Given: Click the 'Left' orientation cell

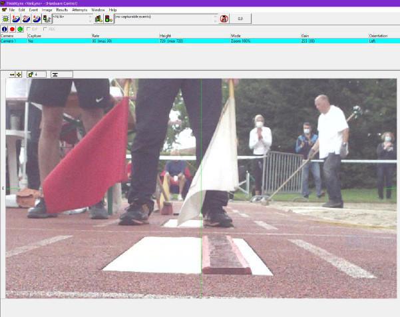Looking at the screenshot, I should pyautogui.click(x=372, y=41).
